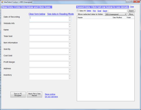141x110 pixels.
Task: Click the Delete link
Action: pyautogui.click(x=89, y=11)
